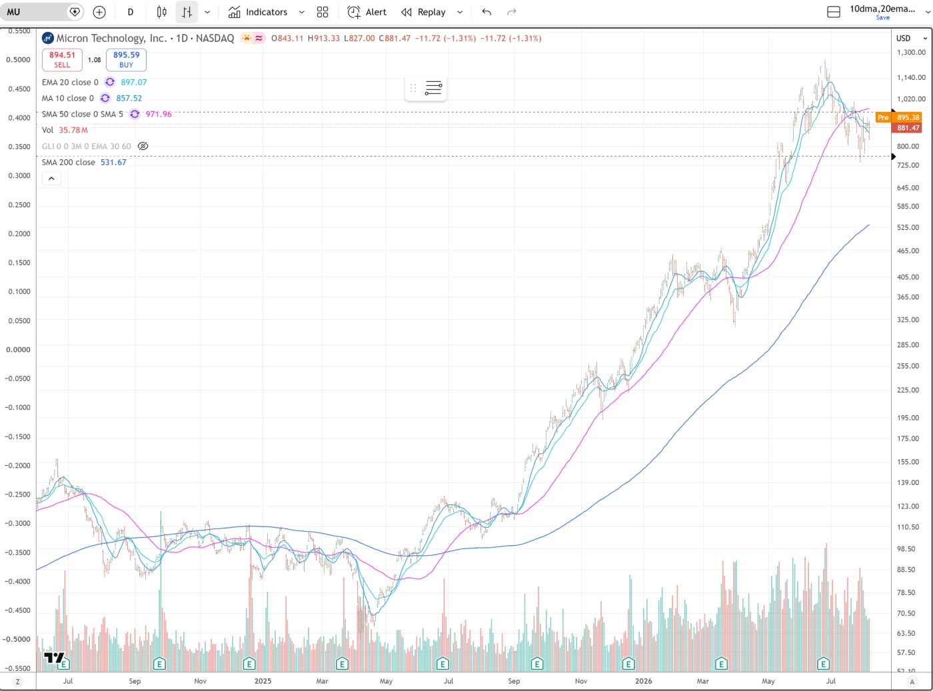933x691 pixels.
Task: Add a symbol with the circled plus icon
Action: pos(99,12)
